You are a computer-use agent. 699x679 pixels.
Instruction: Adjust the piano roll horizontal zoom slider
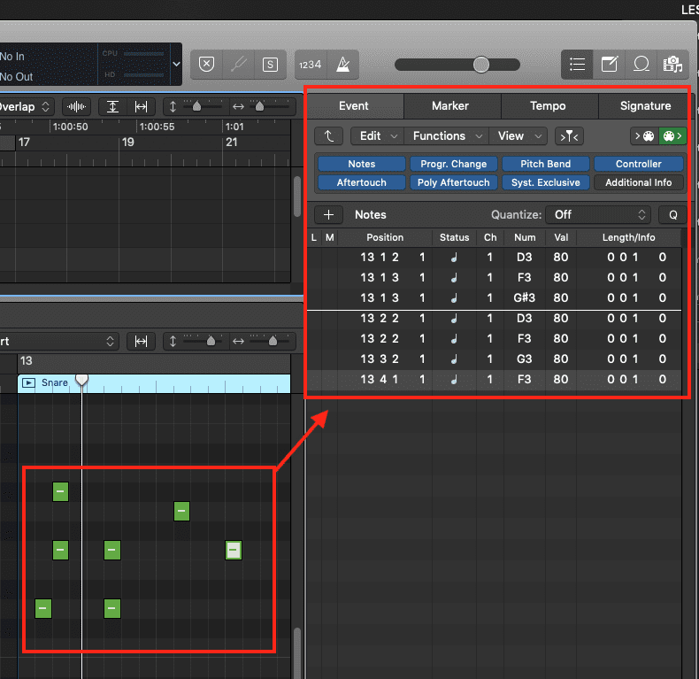(273, 342)
